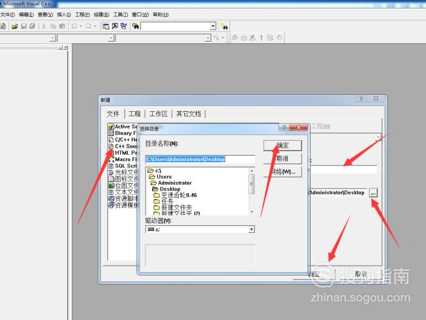The width and height of the screenshot is (426, 320).
Task: Open the Redo history dropdown arrow
Action: point(95,26)
